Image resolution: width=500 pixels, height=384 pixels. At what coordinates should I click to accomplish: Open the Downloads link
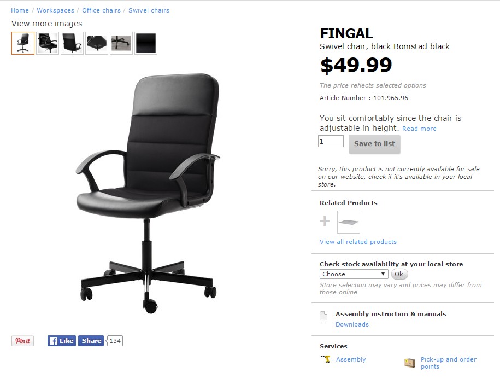click(352, 324)
